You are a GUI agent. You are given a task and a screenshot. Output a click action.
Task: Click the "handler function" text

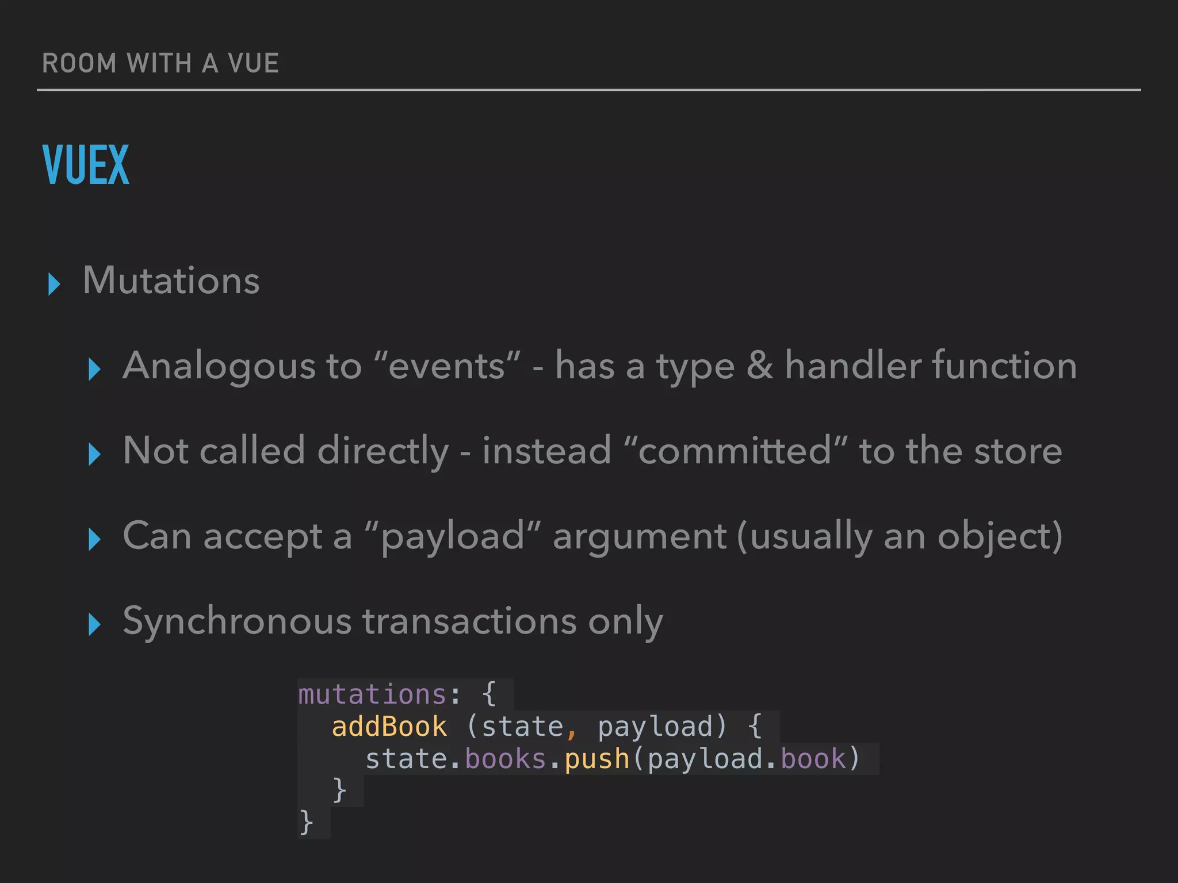[x=930, y=366]
